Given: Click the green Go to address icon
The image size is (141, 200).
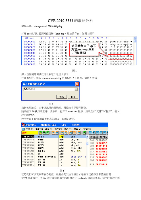Looking at the screenshot, I should tap(85, 133).
